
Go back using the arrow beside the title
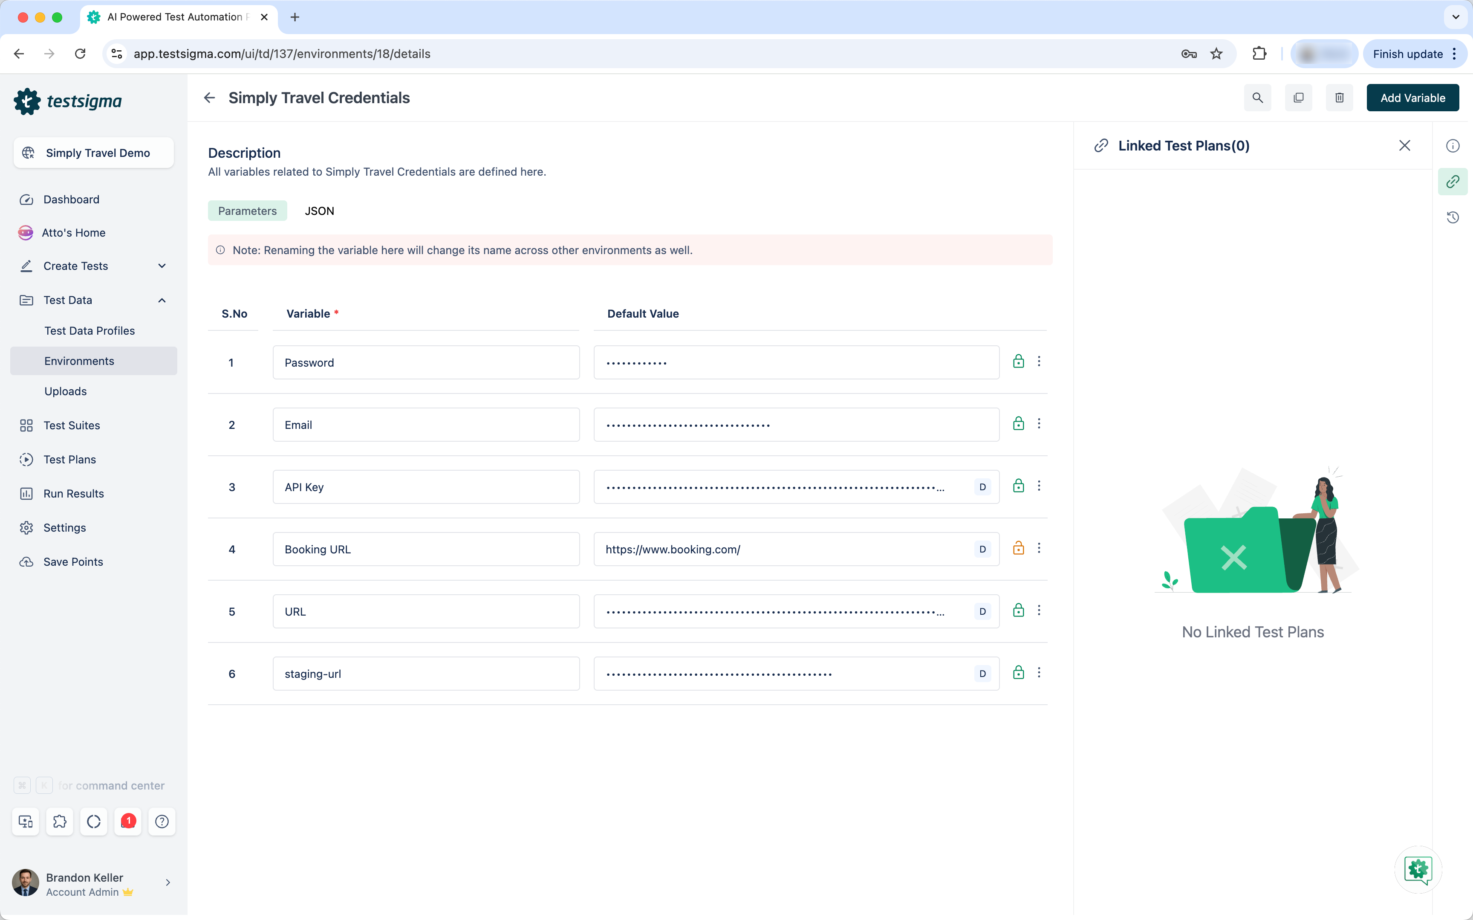click(x=210, y=98)
